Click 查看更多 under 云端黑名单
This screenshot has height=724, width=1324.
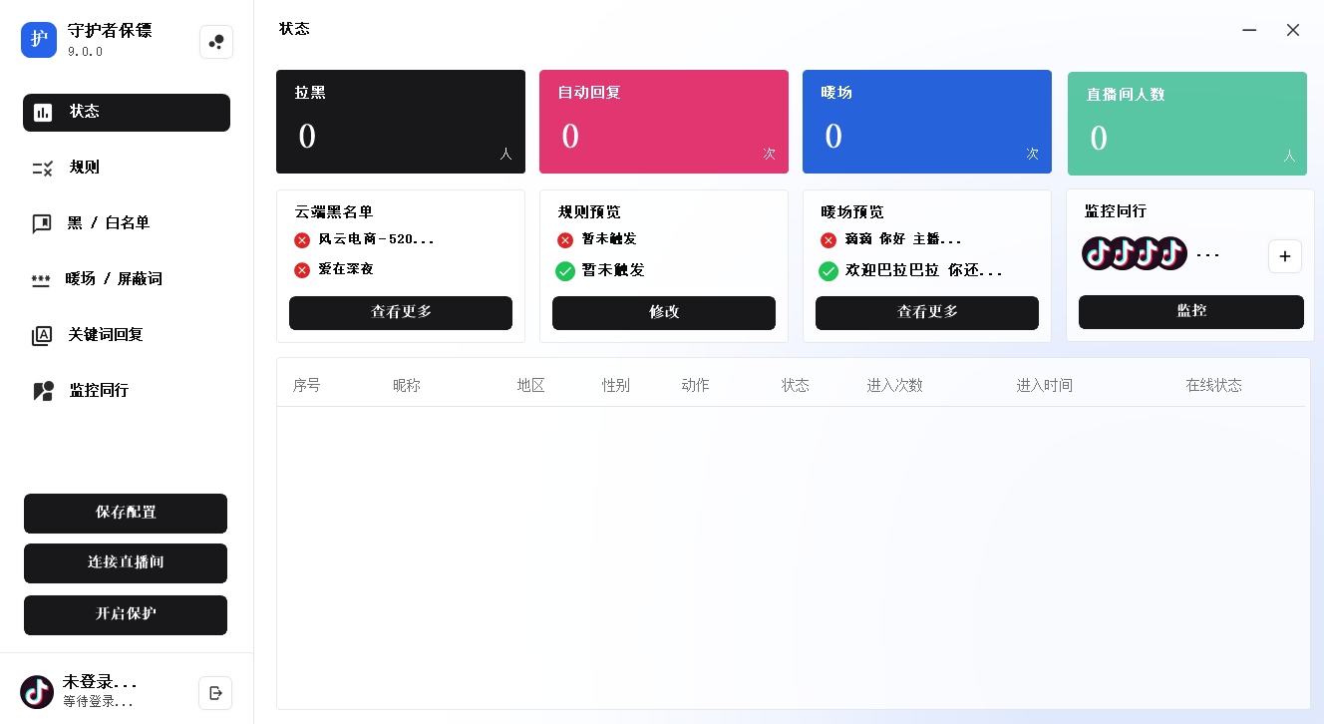pyautogui.click(x=401, y=312)
